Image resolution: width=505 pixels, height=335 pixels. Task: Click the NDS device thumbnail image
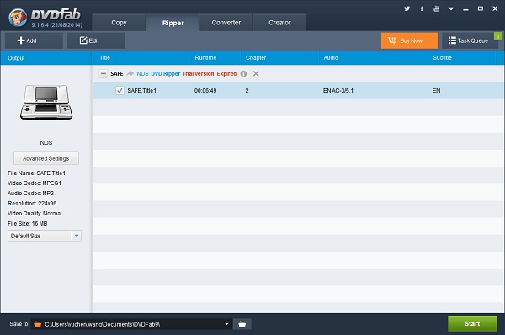(x=46, y=103)
